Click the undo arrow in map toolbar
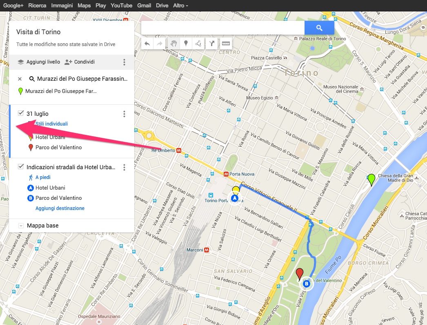This screenshot has height=325, width=427. pyautogui.click(x=147, y=44)
